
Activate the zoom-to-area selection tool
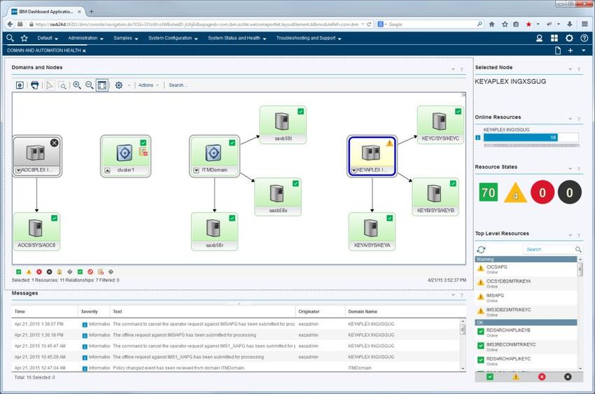click(x=62, y=85)
